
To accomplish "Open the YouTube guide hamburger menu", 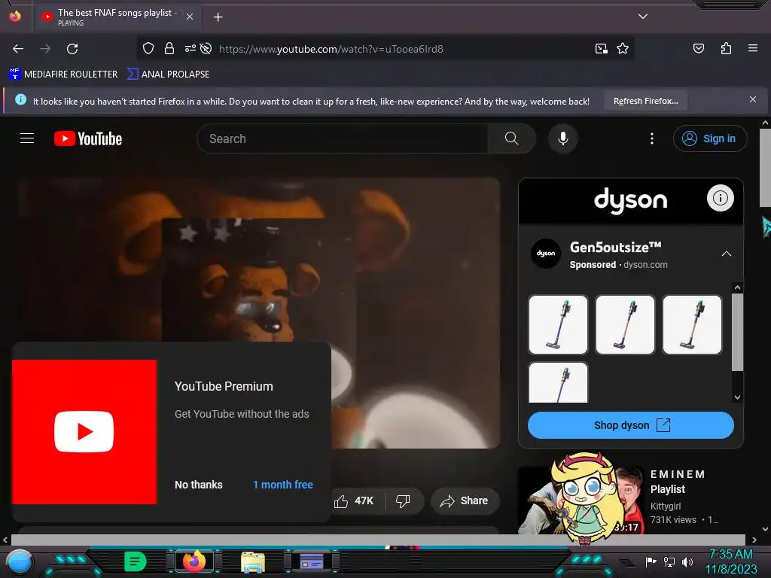I will (27, 138).
